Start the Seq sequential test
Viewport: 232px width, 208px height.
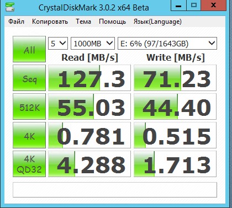[29, 78]
